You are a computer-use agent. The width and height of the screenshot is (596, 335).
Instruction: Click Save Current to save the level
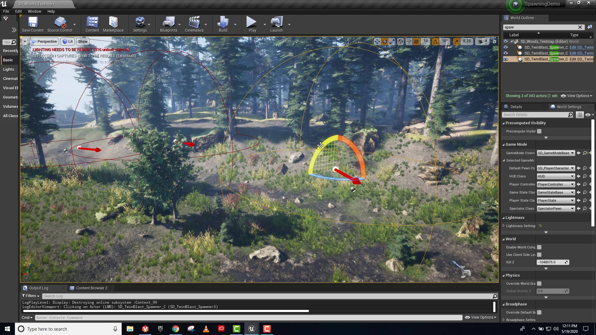pyautogui.click(x=33, y=24)
